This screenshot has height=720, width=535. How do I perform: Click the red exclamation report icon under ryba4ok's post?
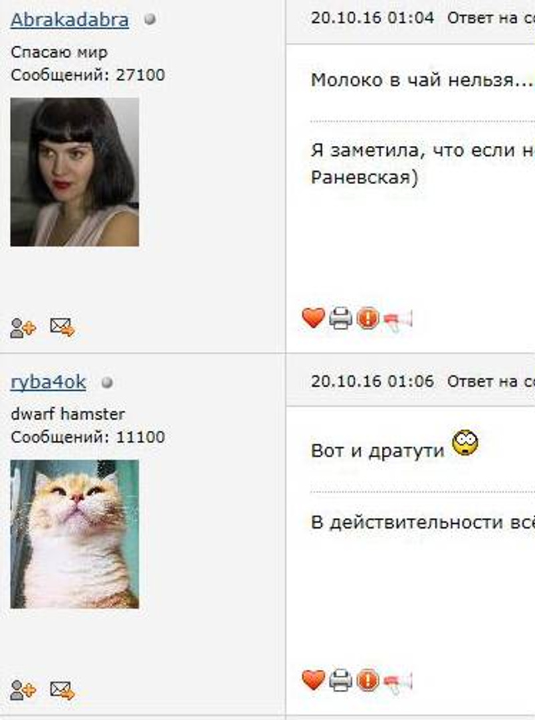368,680
